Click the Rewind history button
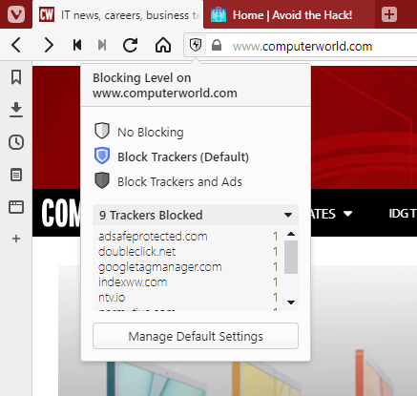Image resolution: width=417 pixels, height=396 pixels. click(77, 45)
